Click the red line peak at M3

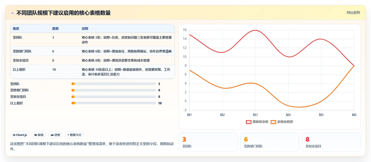pyautogui.click(x=255, y=30)
